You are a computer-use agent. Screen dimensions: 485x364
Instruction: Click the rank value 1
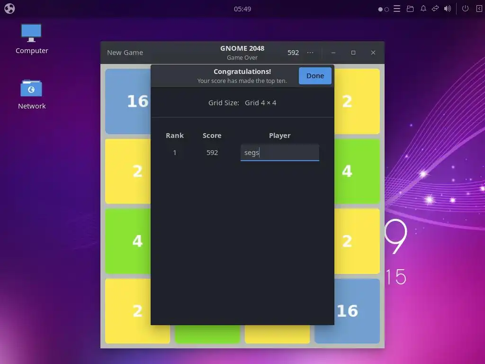(x=175, y=153)
